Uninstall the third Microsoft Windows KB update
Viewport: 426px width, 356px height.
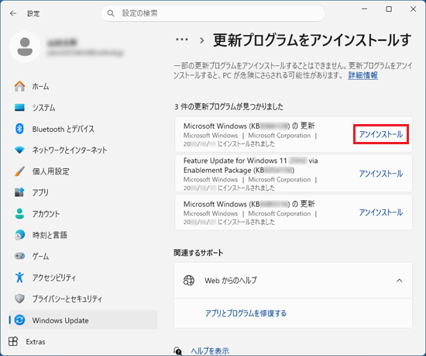pos(381,213)
